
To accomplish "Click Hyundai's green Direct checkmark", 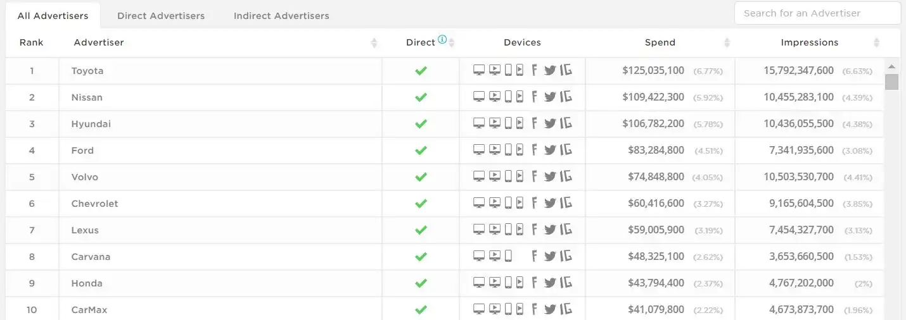I will pyautogui.click(x=421, y=124).
